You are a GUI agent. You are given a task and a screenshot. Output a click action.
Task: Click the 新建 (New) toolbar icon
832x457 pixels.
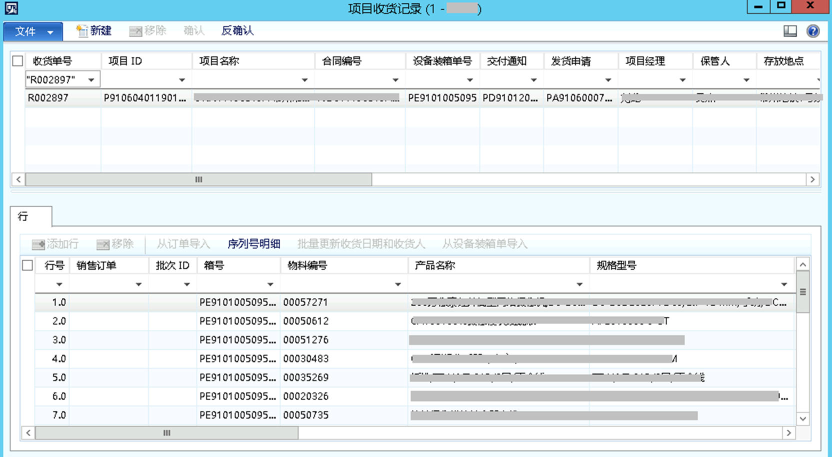[82, 31]
